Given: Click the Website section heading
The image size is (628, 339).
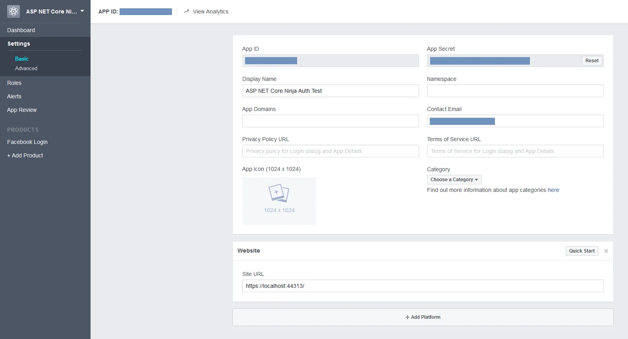Looking at the screenshot, I should (x=249, y=251).
